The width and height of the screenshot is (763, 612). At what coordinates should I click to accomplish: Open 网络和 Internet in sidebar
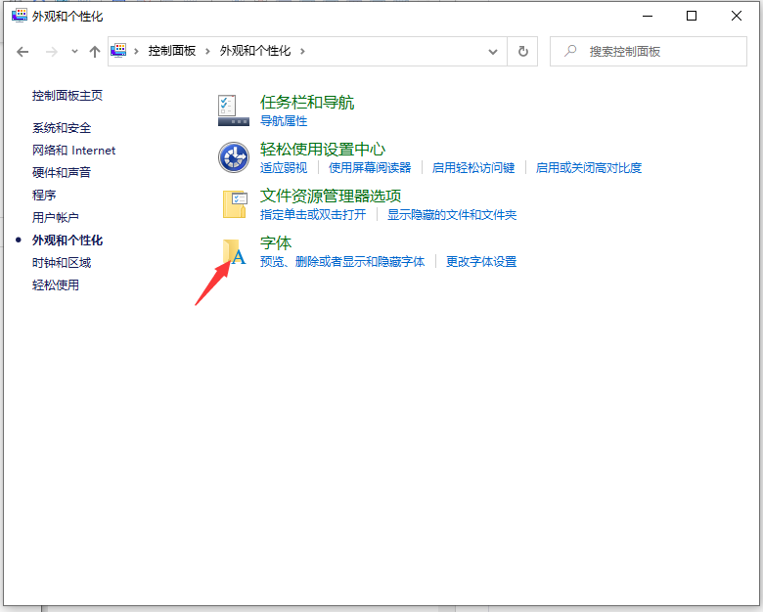74,151
